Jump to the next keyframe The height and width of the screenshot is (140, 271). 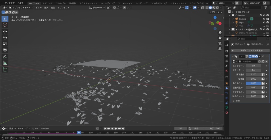point(119,128)
